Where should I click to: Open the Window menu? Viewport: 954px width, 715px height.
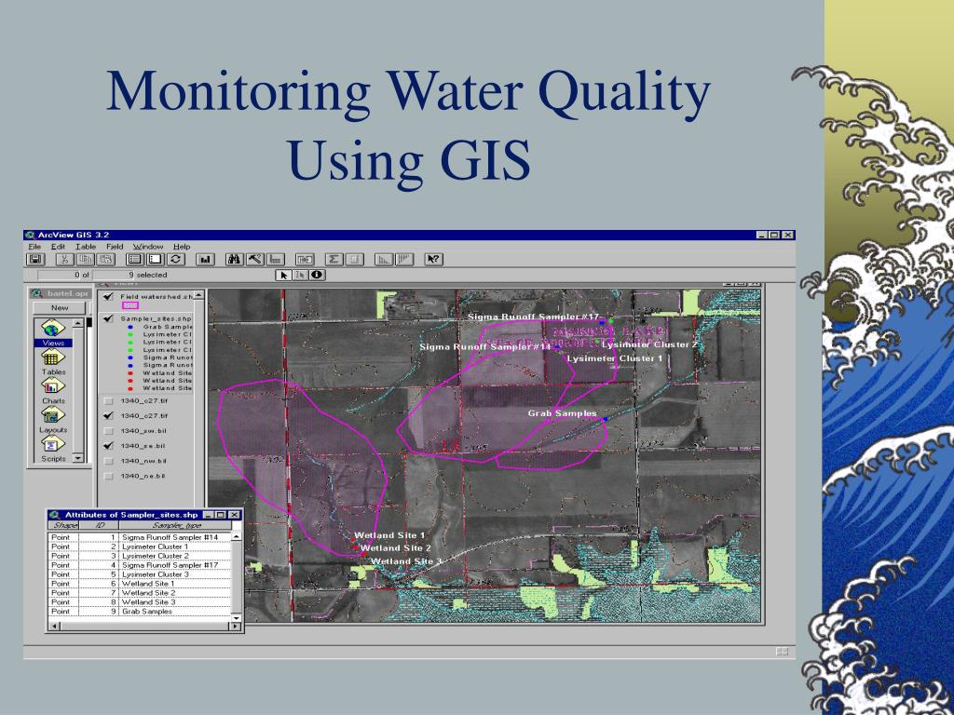[148, 247]
